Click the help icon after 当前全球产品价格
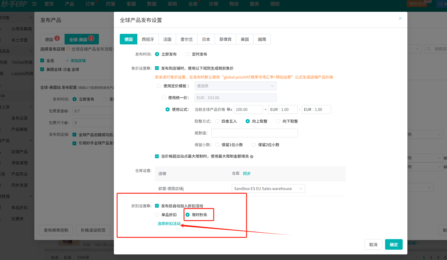 click(x=228, y=109)
